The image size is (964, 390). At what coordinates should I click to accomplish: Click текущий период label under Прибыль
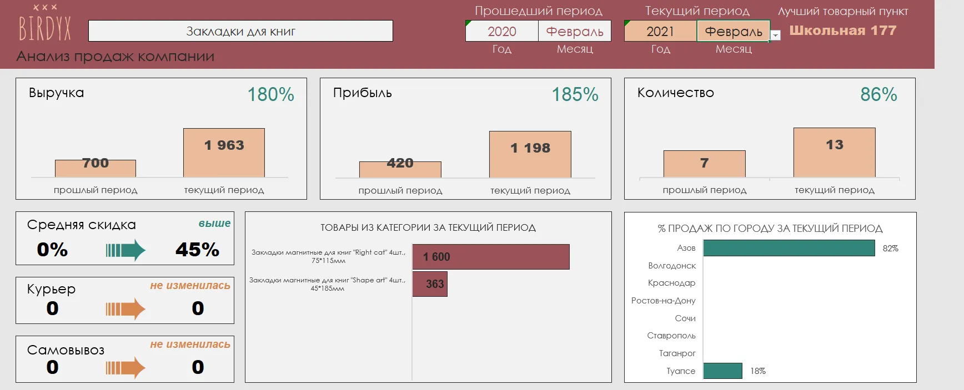coord(530,191)
